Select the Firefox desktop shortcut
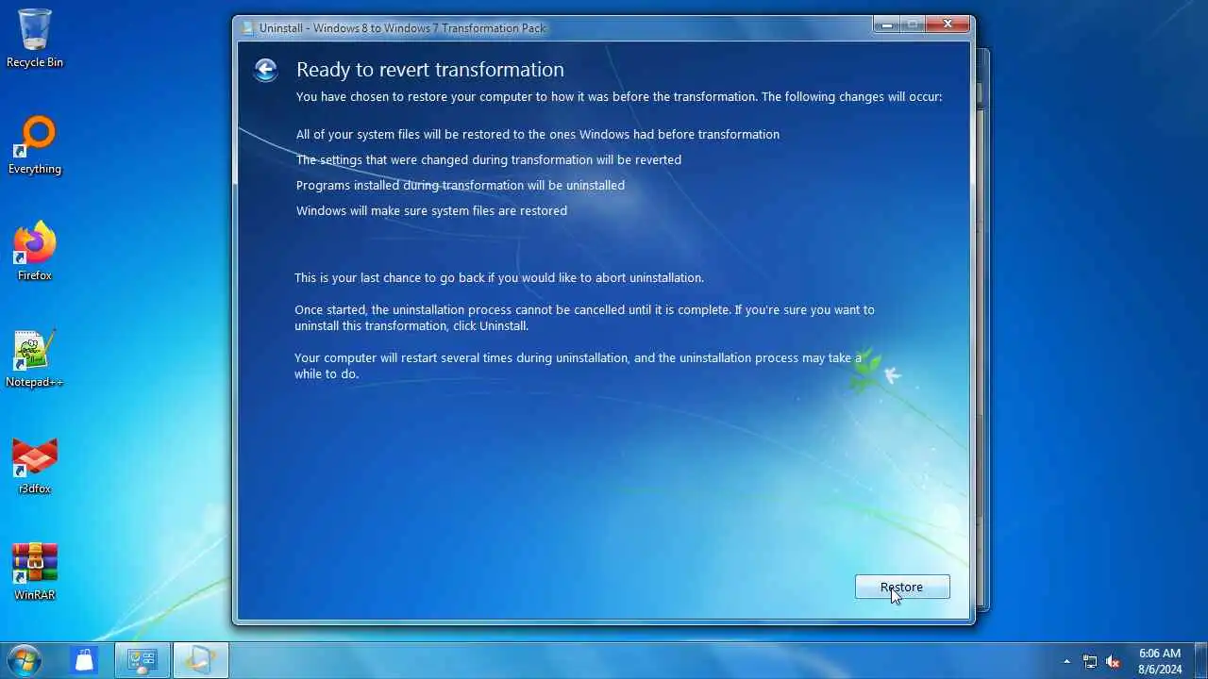The width and height of the screenshot is (1208, 679). [35, 252]
